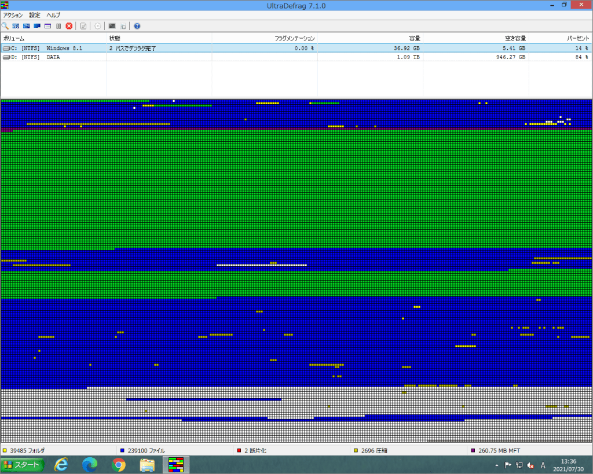Select the D: [NTFS] DATA volume

pyautogui.click(x=296, y=57)
